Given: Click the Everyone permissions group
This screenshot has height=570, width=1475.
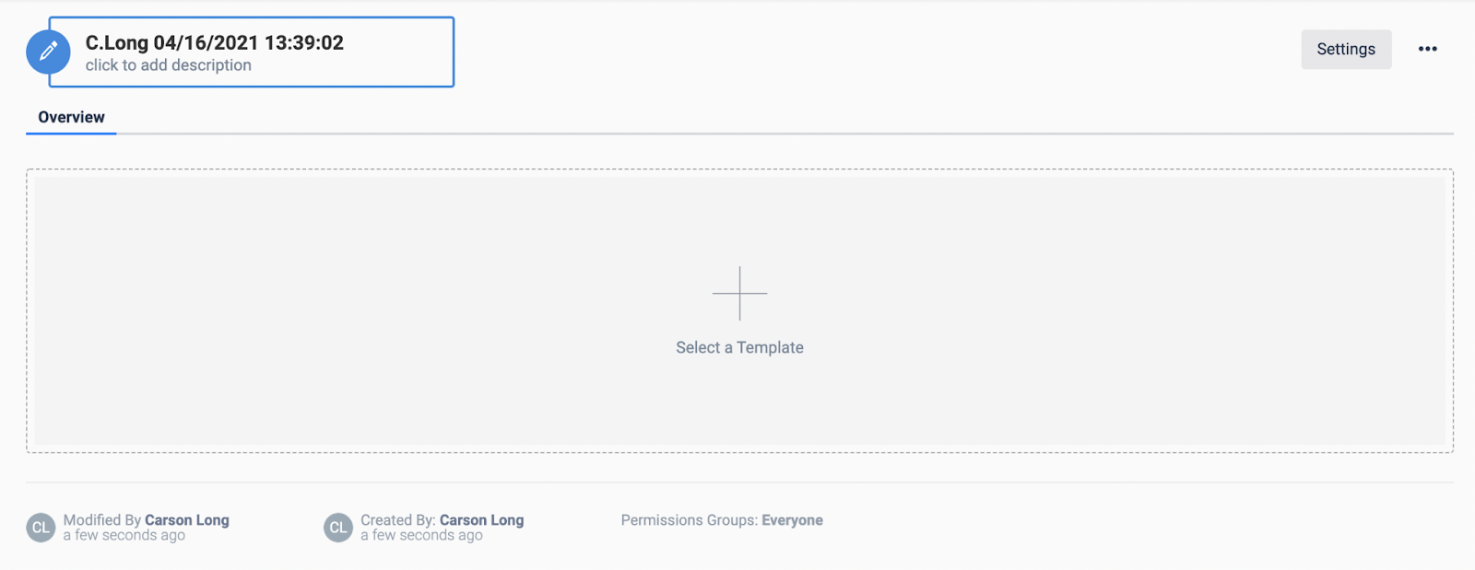Looking at the screenshot, I should tap(792, 520).
